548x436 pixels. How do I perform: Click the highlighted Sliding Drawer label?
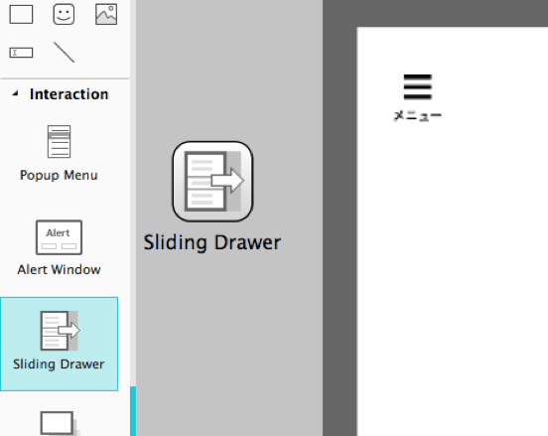pyautogui.click(x=59, y=363)
